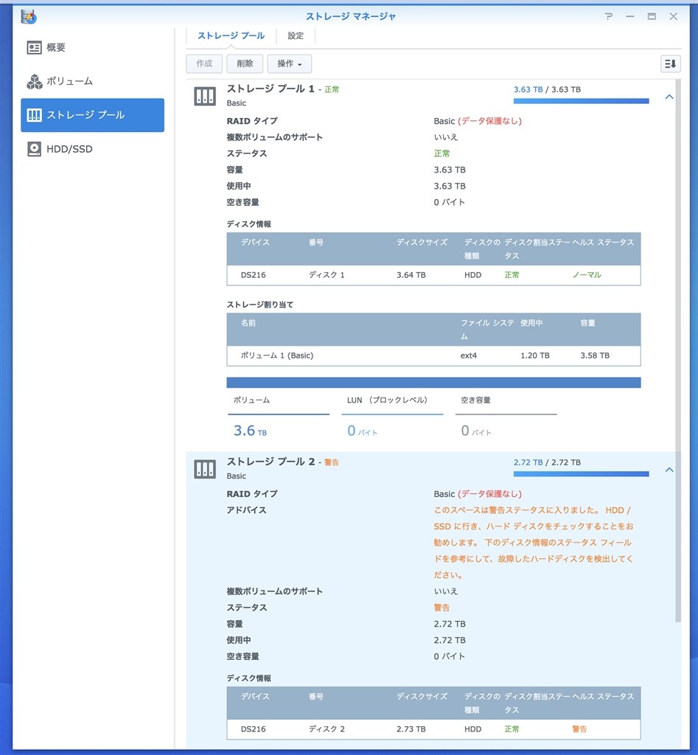Click the 警告 health status of disk 2

pos(579,729)
